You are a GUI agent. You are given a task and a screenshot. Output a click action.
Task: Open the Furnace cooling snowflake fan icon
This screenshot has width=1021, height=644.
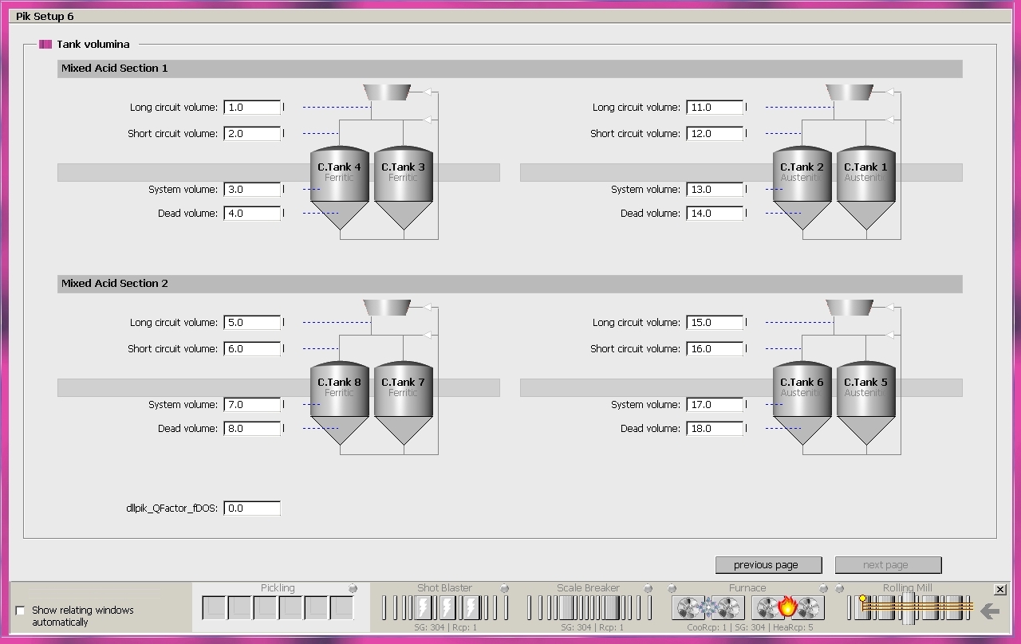click(708, 608)
